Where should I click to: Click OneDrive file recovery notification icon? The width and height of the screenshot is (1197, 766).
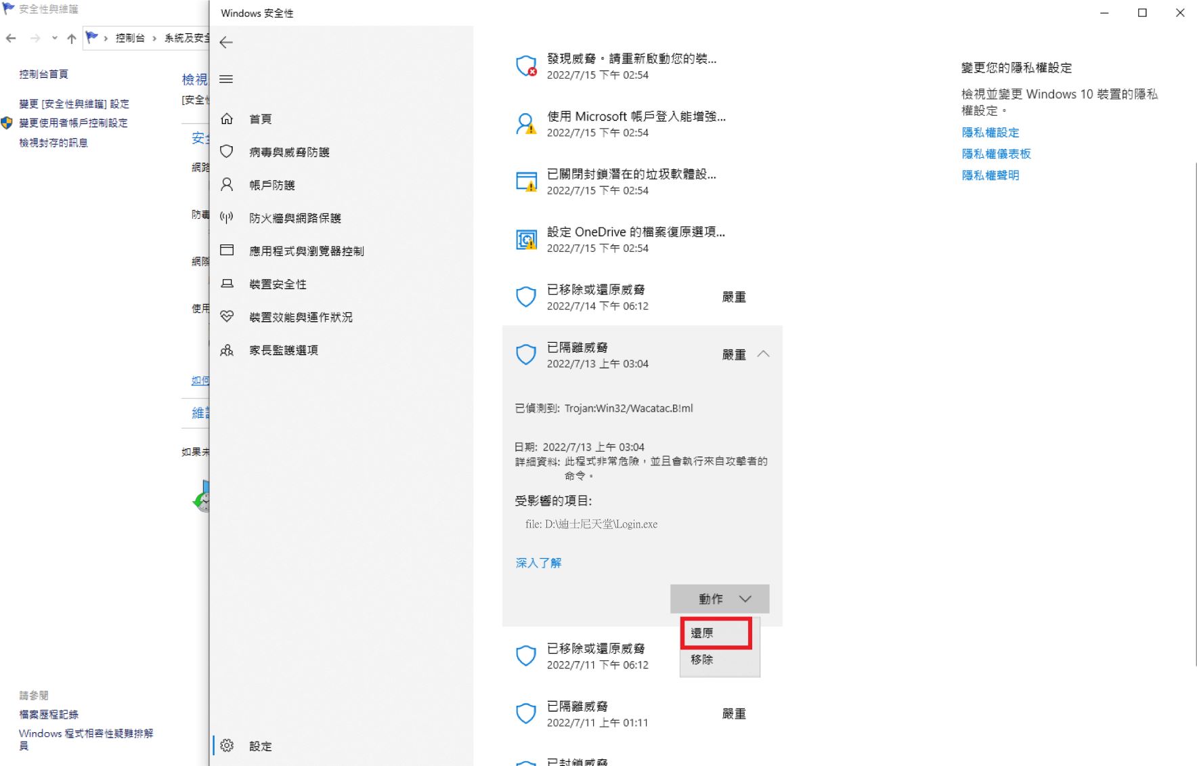pyautogui.click(x=526, y=239)
